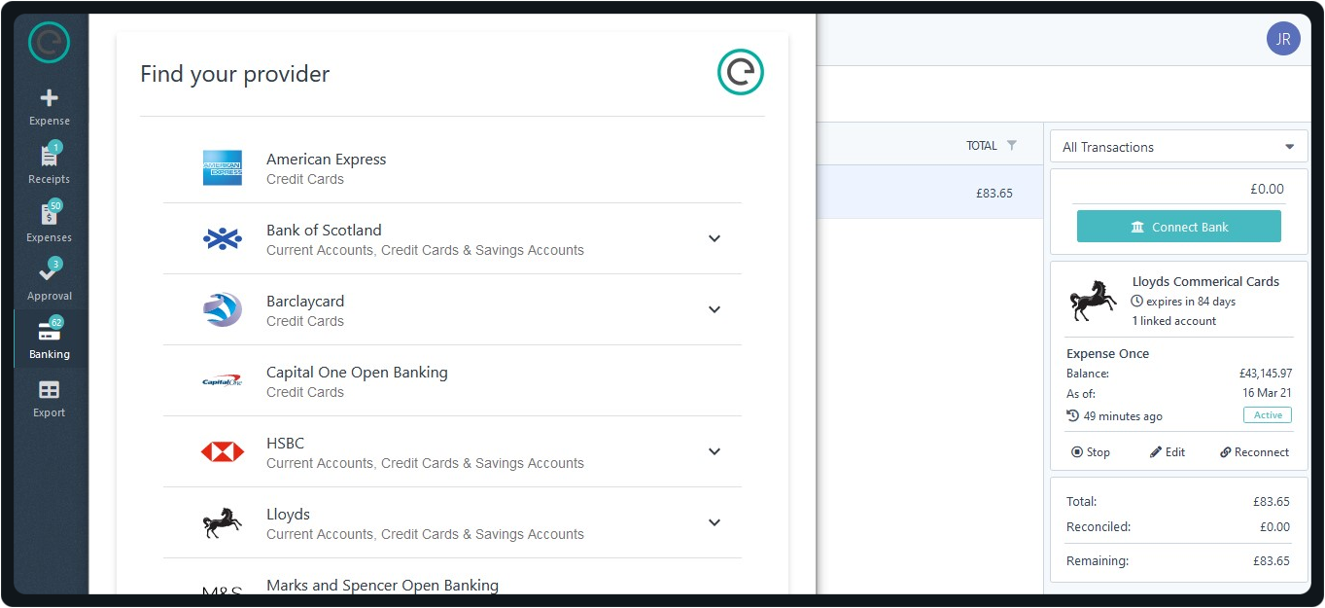Click the Bank of Scotland logo
Screen dimensions: 1325x608
tap(223, 238)
